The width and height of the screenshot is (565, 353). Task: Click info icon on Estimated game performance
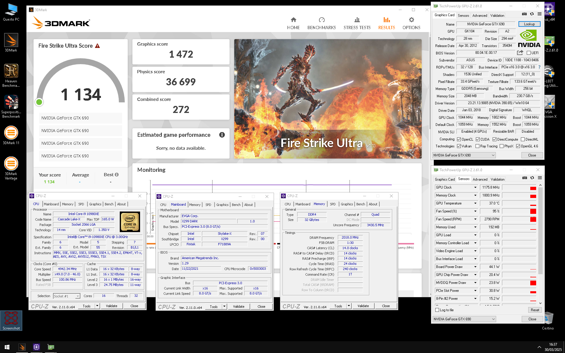(222, 135)
